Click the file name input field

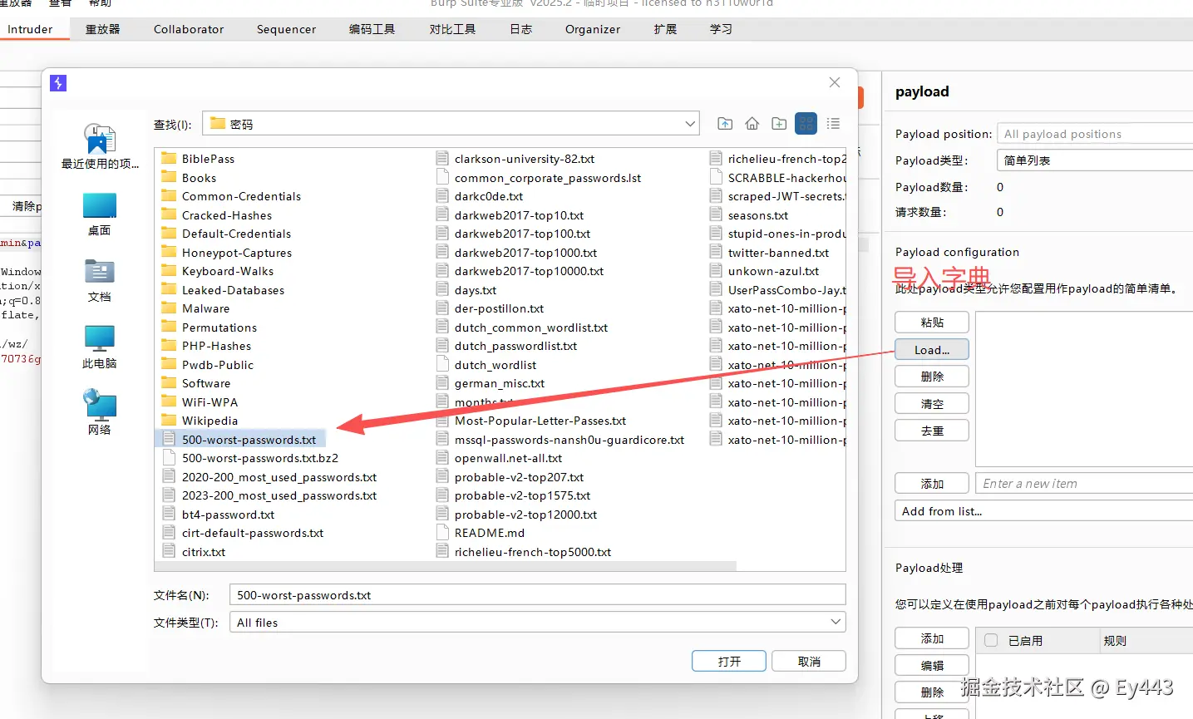(537, 595)
